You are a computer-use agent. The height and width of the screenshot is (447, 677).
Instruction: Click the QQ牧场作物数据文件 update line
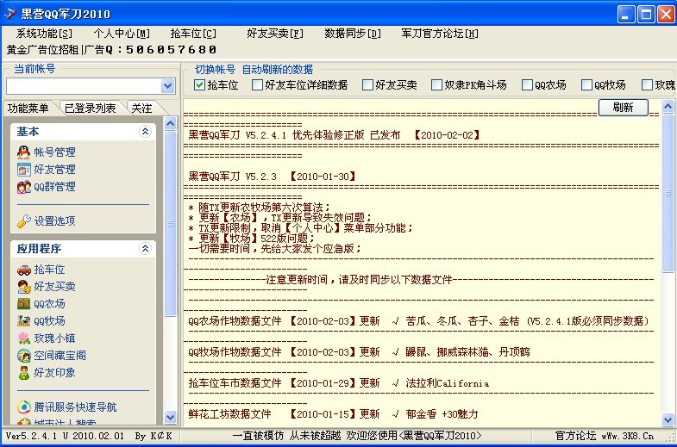coord(359,352)
